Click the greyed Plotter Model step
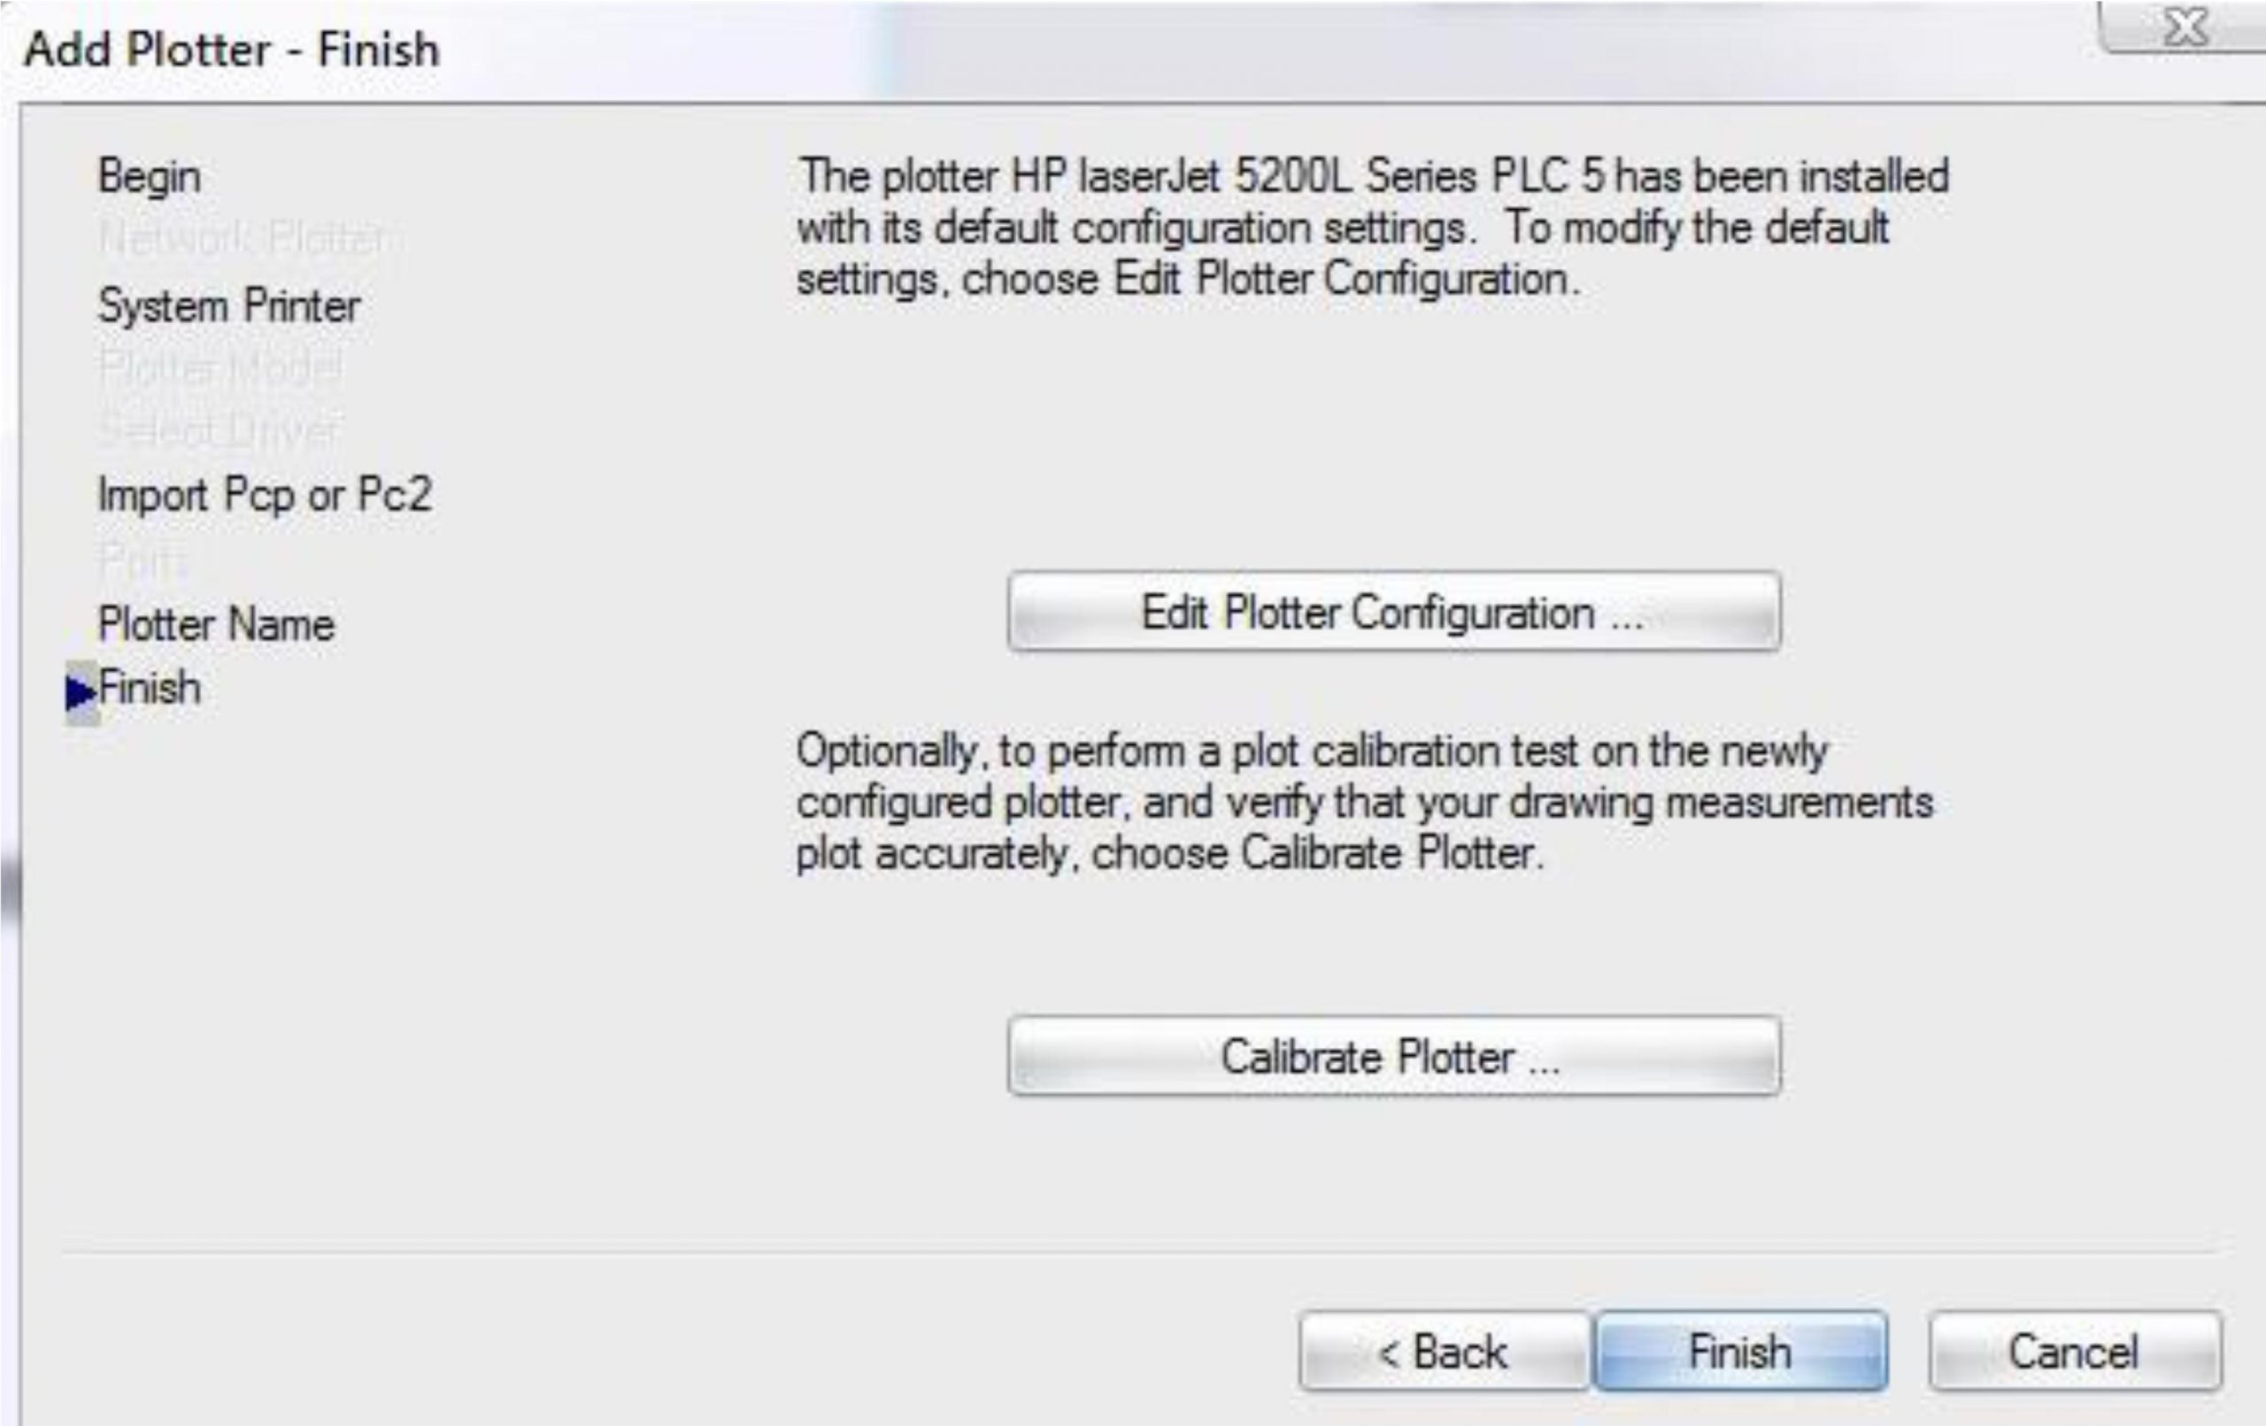This screenshot has height=1426, width=2266. [220, 366]
